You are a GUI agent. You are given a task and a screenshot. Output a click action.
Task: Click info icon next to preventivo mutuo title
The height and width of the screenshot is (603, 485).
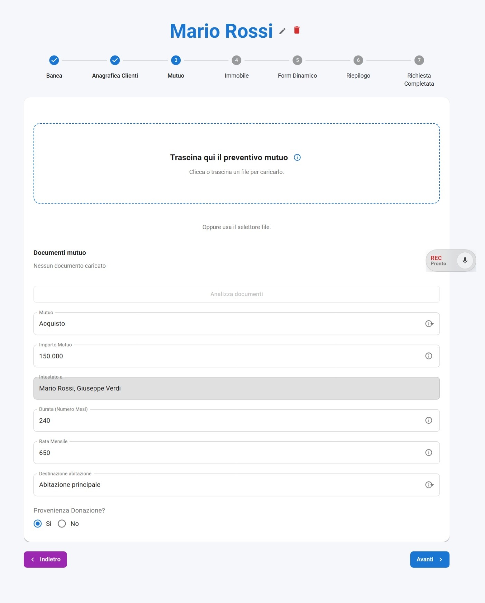point(297,158)
